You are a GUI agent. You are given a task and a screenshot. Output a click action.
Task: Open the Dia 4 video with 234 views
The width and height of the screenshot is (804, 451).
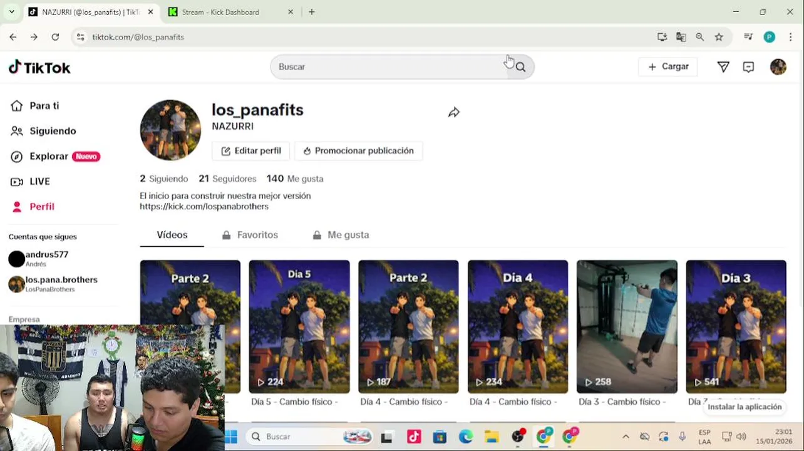[518, 326]
